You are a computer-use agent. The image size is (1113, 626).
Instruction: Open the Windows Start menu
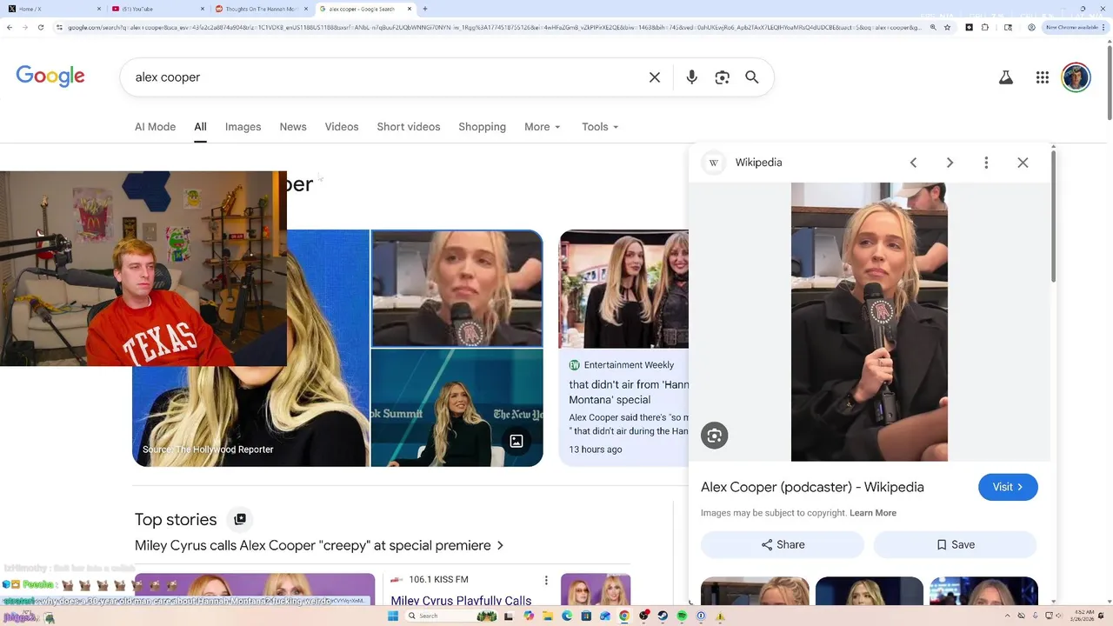[x=392, y=616]
